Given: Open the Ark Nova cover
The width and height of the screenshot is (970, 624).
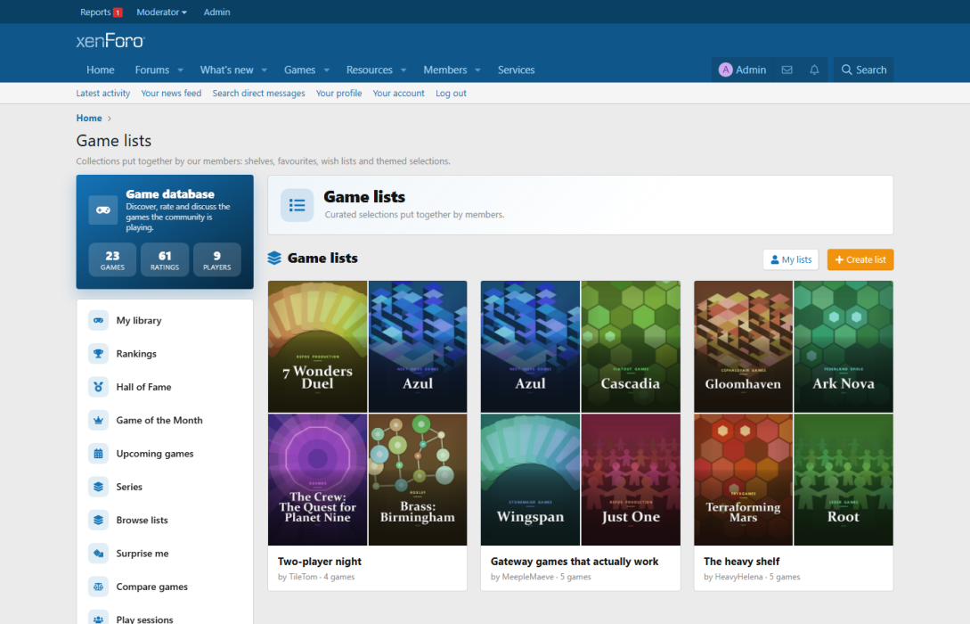Looking at the screenshot, I should [x=844, y=347].
